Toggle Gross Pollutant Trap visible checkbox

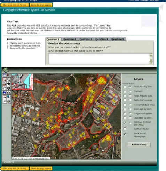coord(125,105)
